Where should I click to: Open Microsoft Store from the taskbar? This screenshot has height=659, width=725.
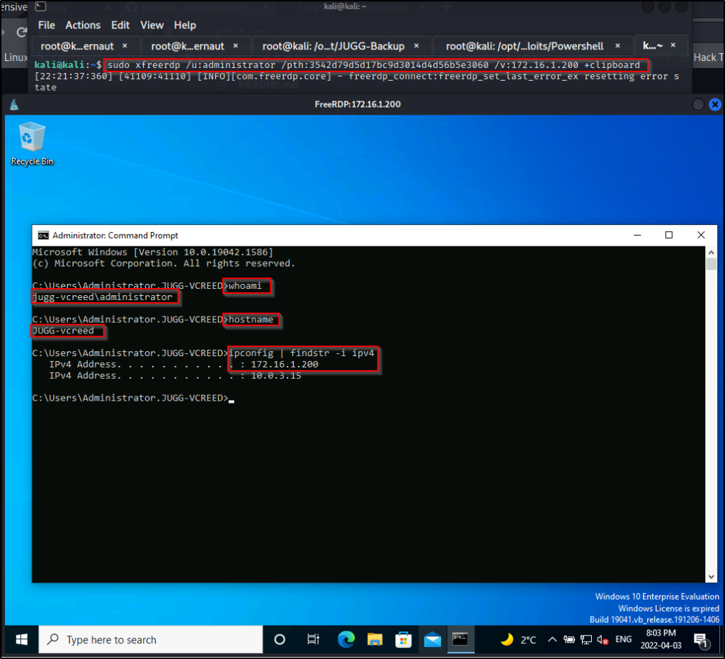point(404,639)
